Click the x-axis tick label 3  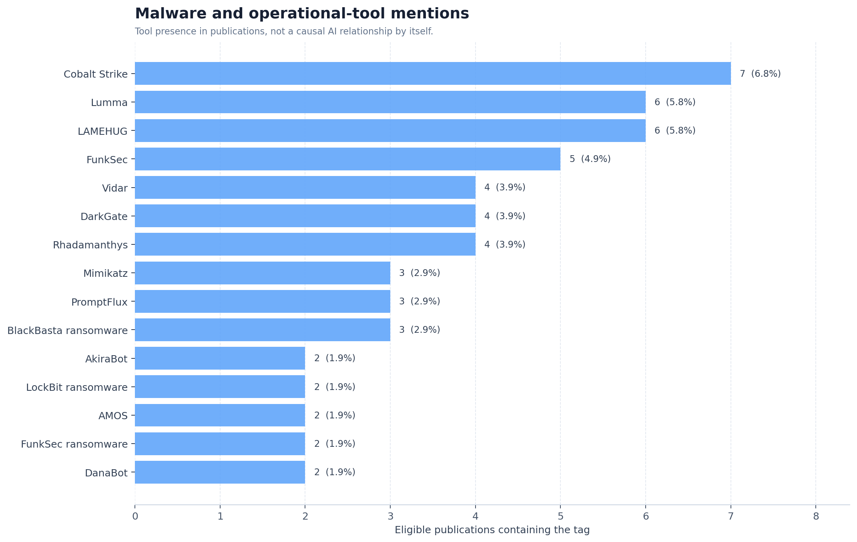tap(390, 516)
